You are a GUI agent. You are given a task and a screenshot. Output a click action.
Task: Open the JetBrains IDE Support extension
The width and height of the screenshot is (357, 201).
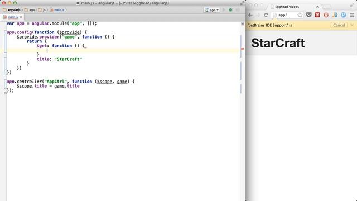click(335, 15)
